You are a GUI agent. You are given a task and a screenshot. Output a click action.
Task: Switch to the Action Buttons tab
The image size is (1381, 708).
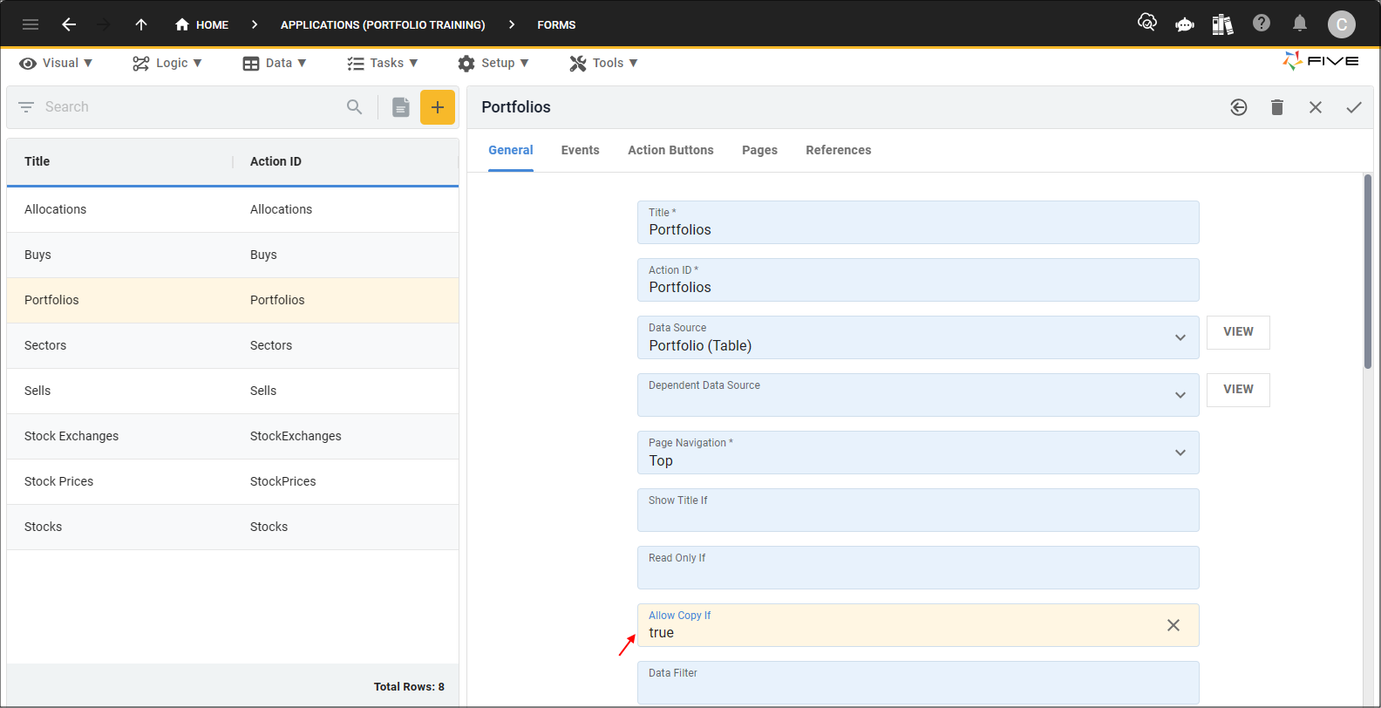(670, 150)
